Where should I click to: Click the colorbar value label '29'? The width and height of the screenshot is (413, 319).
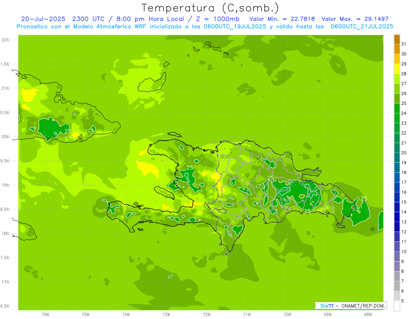[x=404, y=64]
